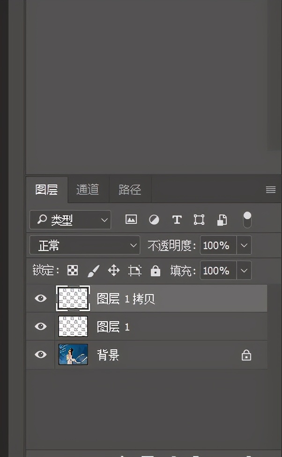This screenshot has height=457, width=282.
Task: Click the 不透明度 label
Action: [171, 245]
